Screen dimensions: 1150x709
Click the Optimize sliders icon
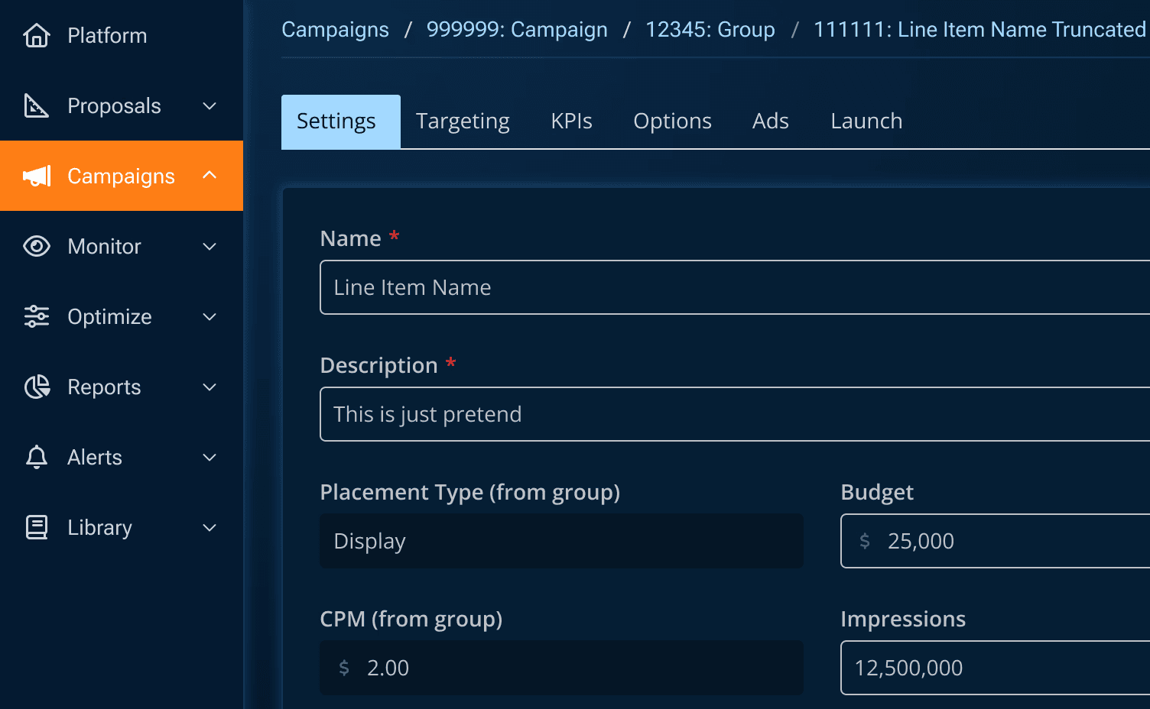point(37,316)
